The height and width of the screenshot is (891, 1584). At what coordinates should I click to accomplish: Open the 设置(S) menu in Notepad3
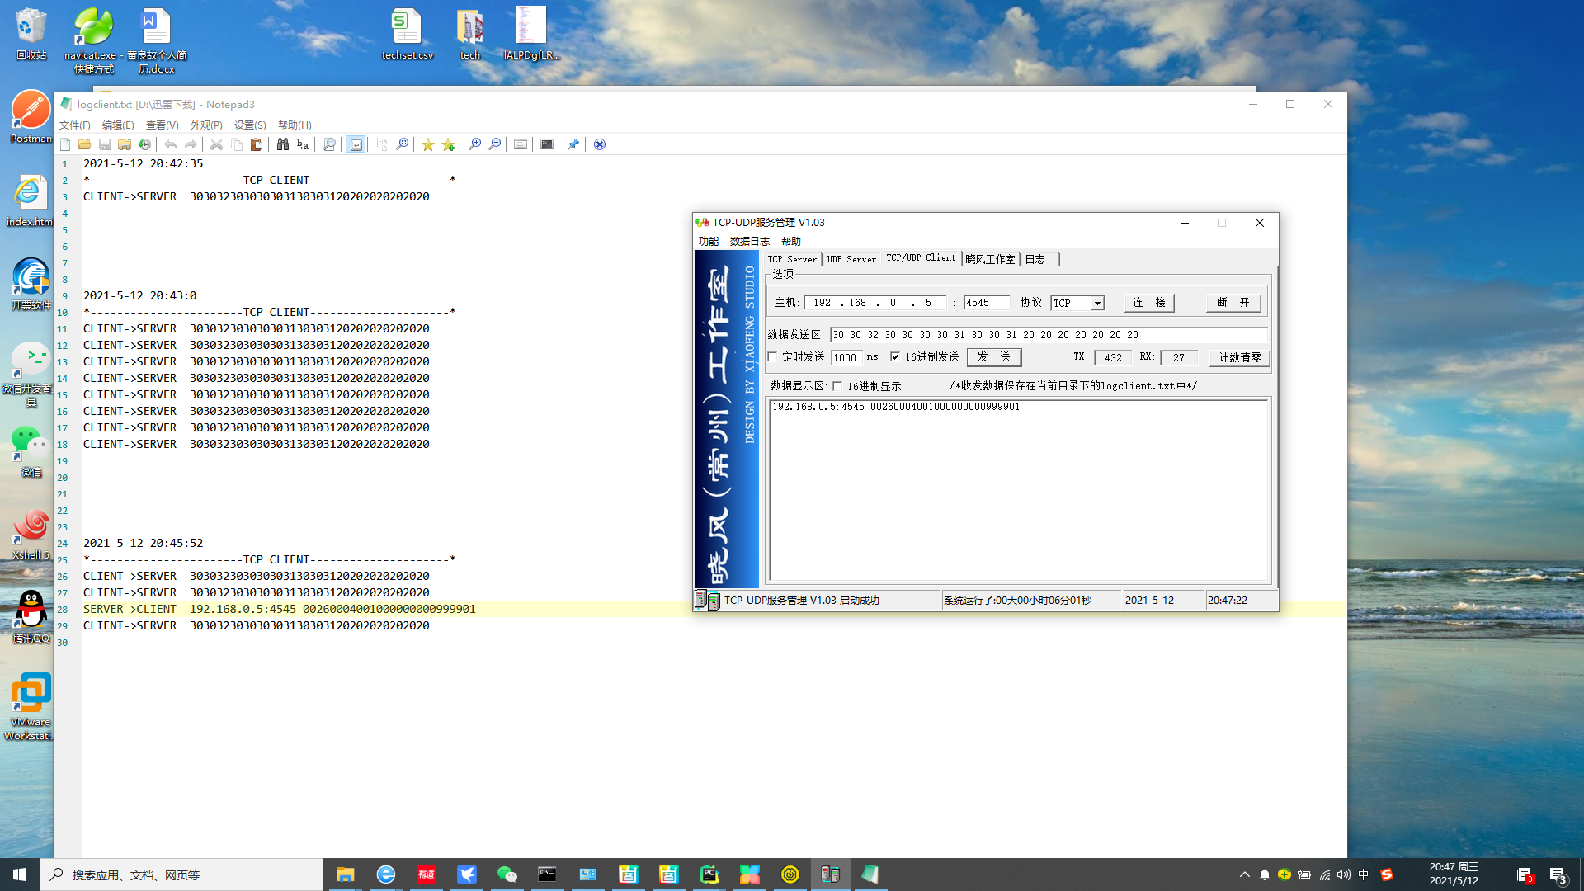249,125
